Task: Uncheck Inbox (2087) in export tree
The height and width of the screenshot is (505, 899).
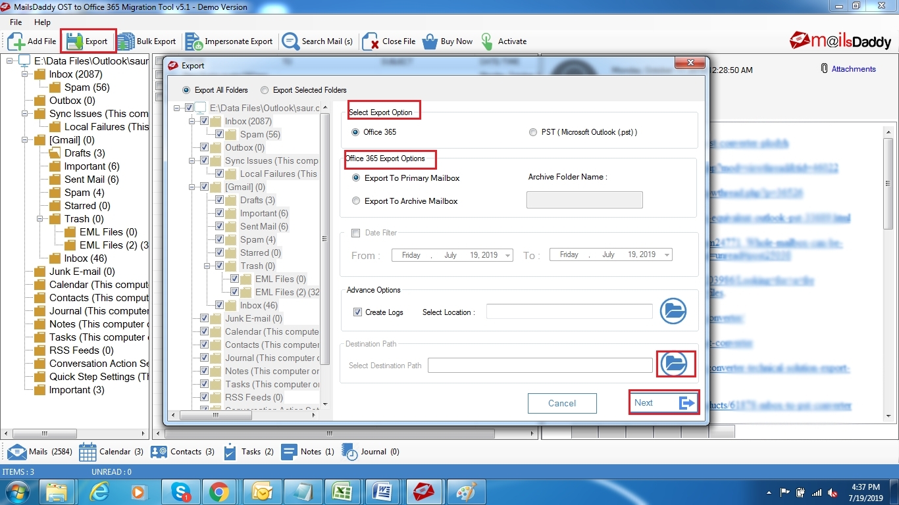Action: [x=204, y=121]
